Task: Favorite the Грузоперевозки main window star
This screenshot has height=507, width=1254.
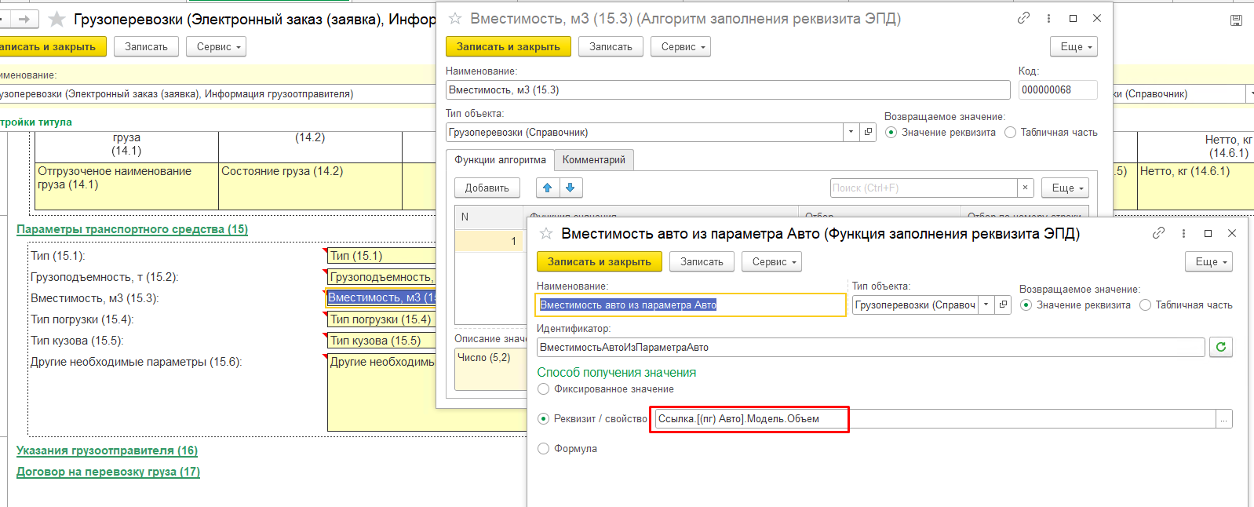Action: click(x=57, y=19)
